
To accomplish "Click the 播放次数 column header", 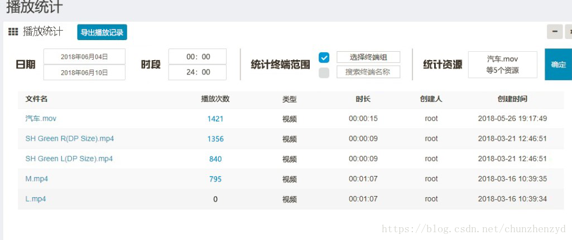I will coord(215,99).
